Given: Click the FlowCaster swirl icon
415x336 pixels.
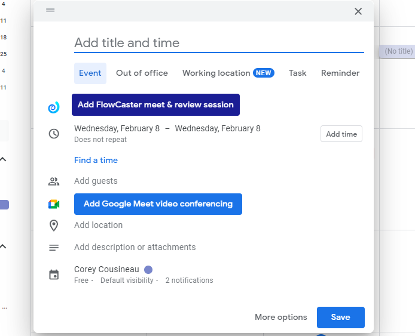Looking at the screenshot, I should click(54, 107).
